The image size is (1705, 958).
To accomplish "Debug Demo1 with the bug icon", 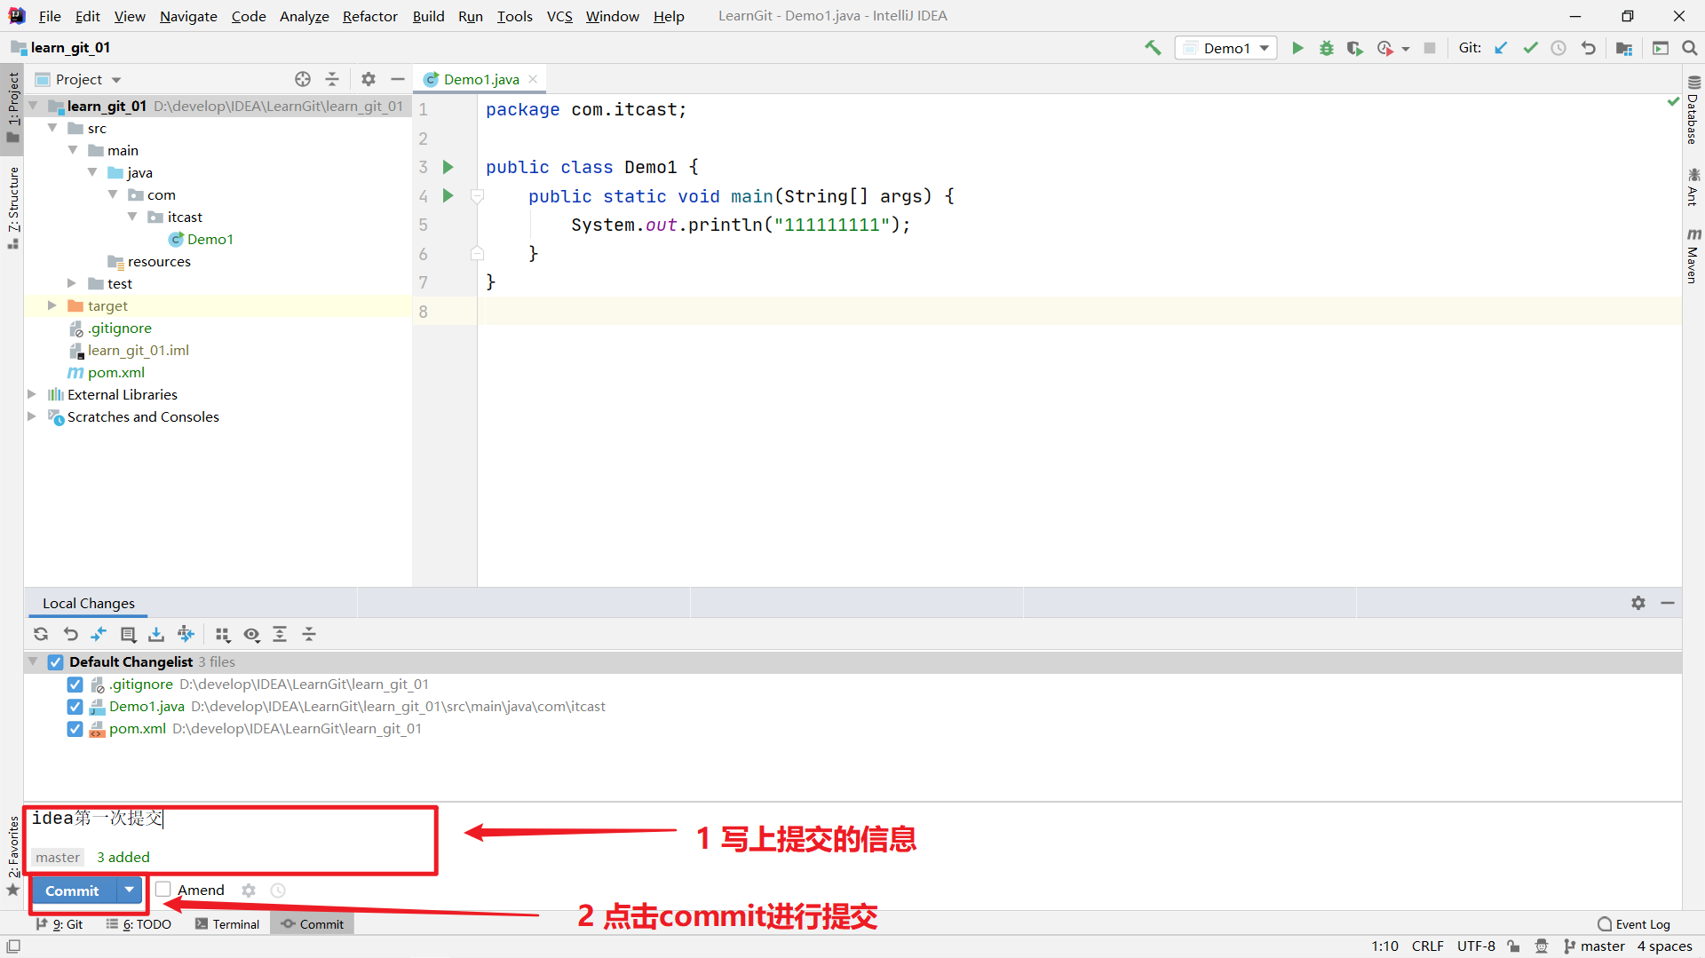I will coord(1326,48).
